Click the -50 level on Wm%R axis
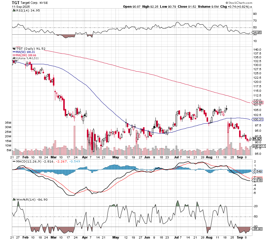266x240 pixels. pos(255,217)
